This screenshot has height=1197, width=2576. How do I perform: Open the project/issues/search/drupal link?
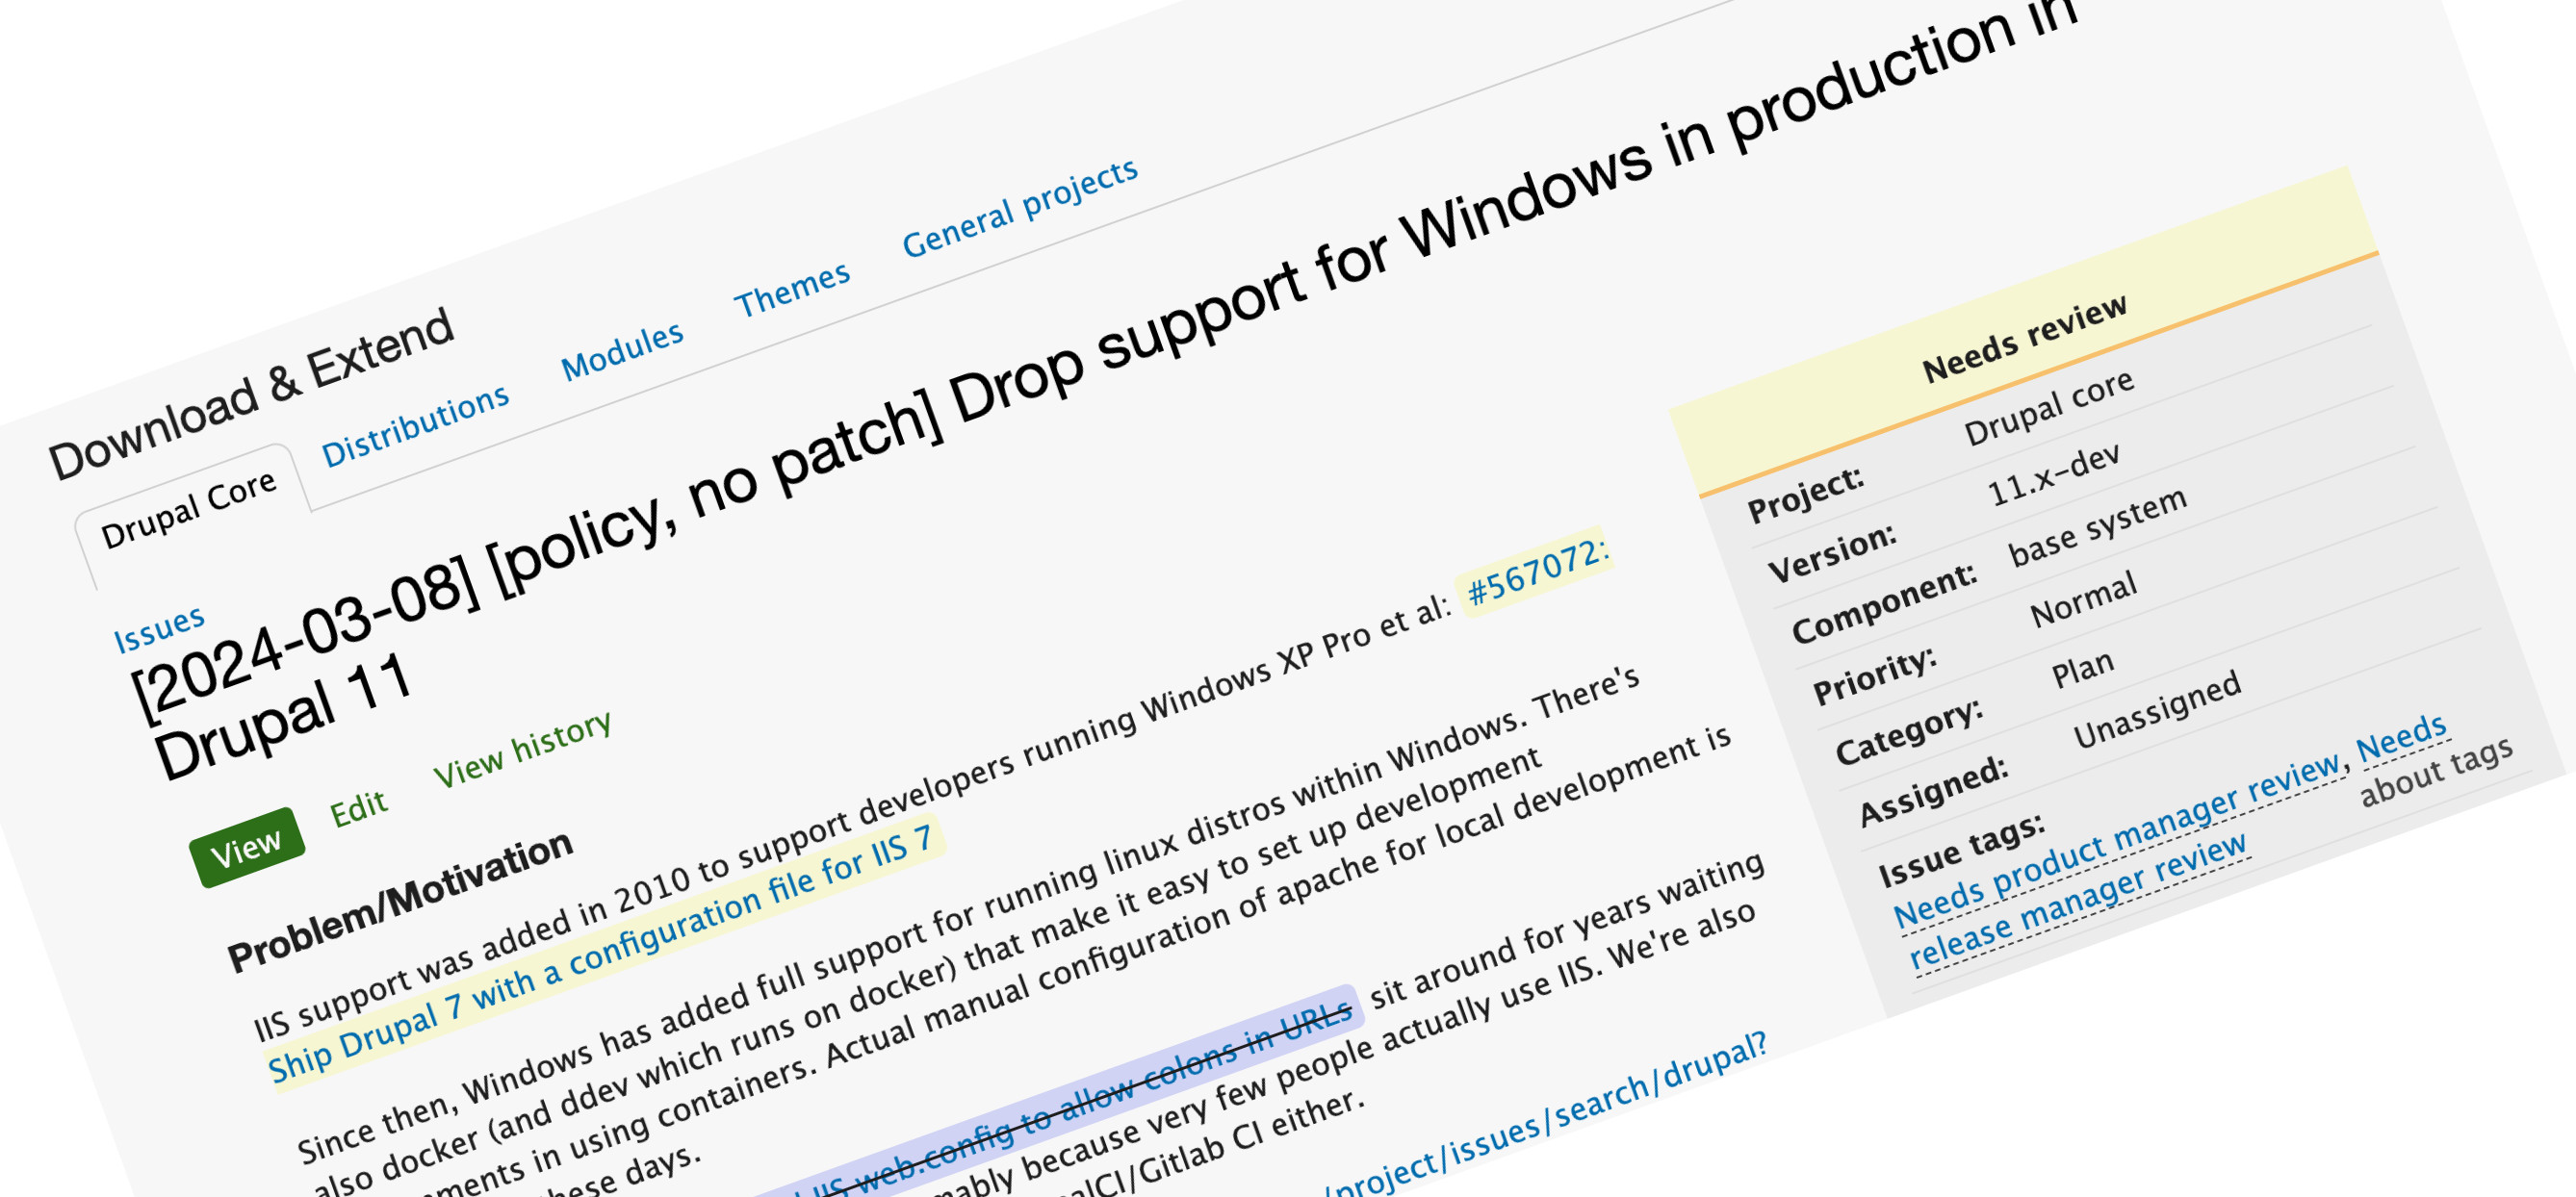pyautogui.click(x=1546, y=1117)
